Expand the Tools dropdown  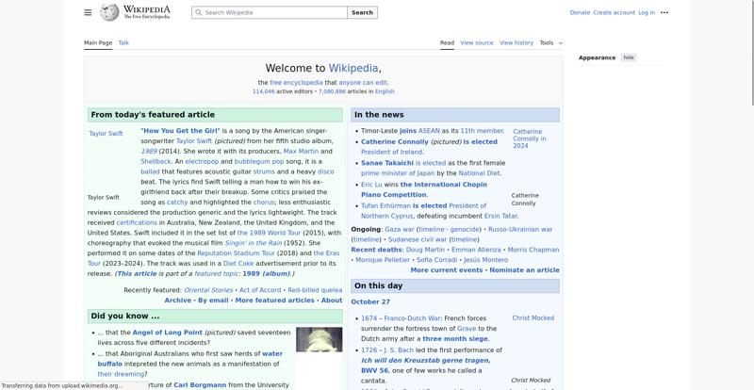pyautogui.click(x=550, y=42)
